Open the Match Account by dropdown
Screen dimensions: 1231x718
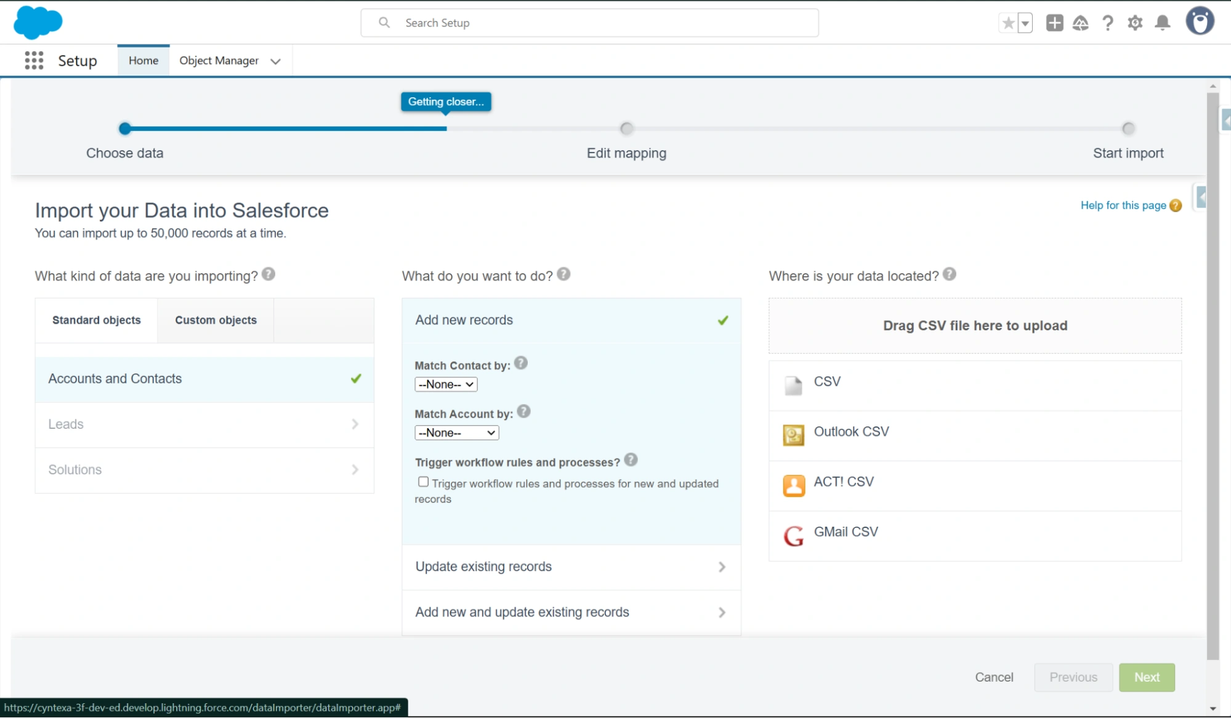pos(456,433)
